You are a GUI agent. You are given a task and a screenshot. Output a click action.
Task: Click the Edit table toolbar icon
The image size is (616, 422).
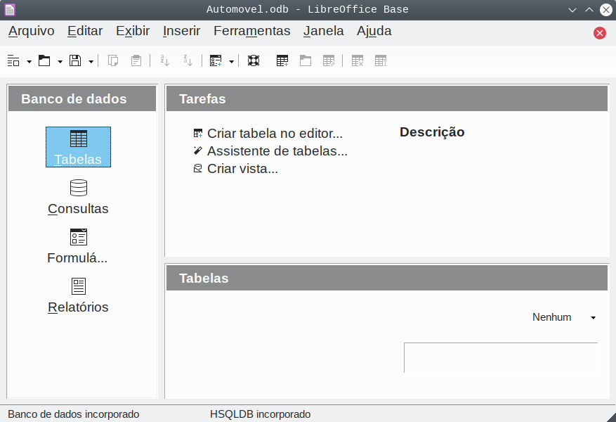(329, 61)
